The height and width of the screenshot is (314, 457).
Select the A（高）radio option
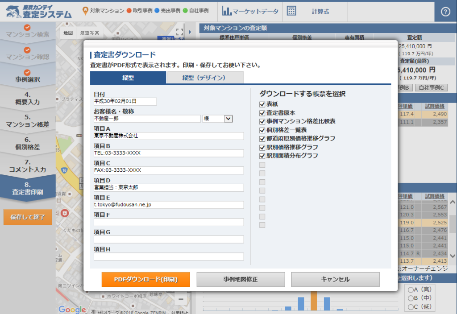[x=410, y=290]
